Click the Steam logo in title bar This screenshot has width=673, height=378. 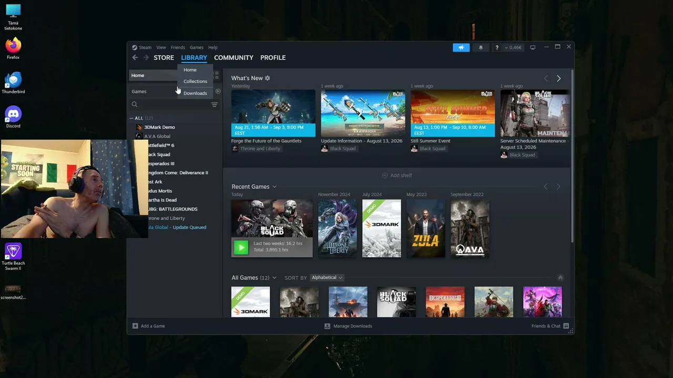click(135, 47)
